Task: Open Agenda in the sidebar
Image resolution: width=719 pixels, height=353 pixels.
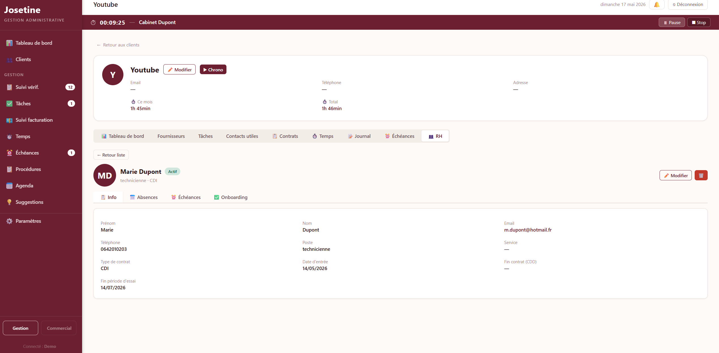Action: (x=41, y=185)
